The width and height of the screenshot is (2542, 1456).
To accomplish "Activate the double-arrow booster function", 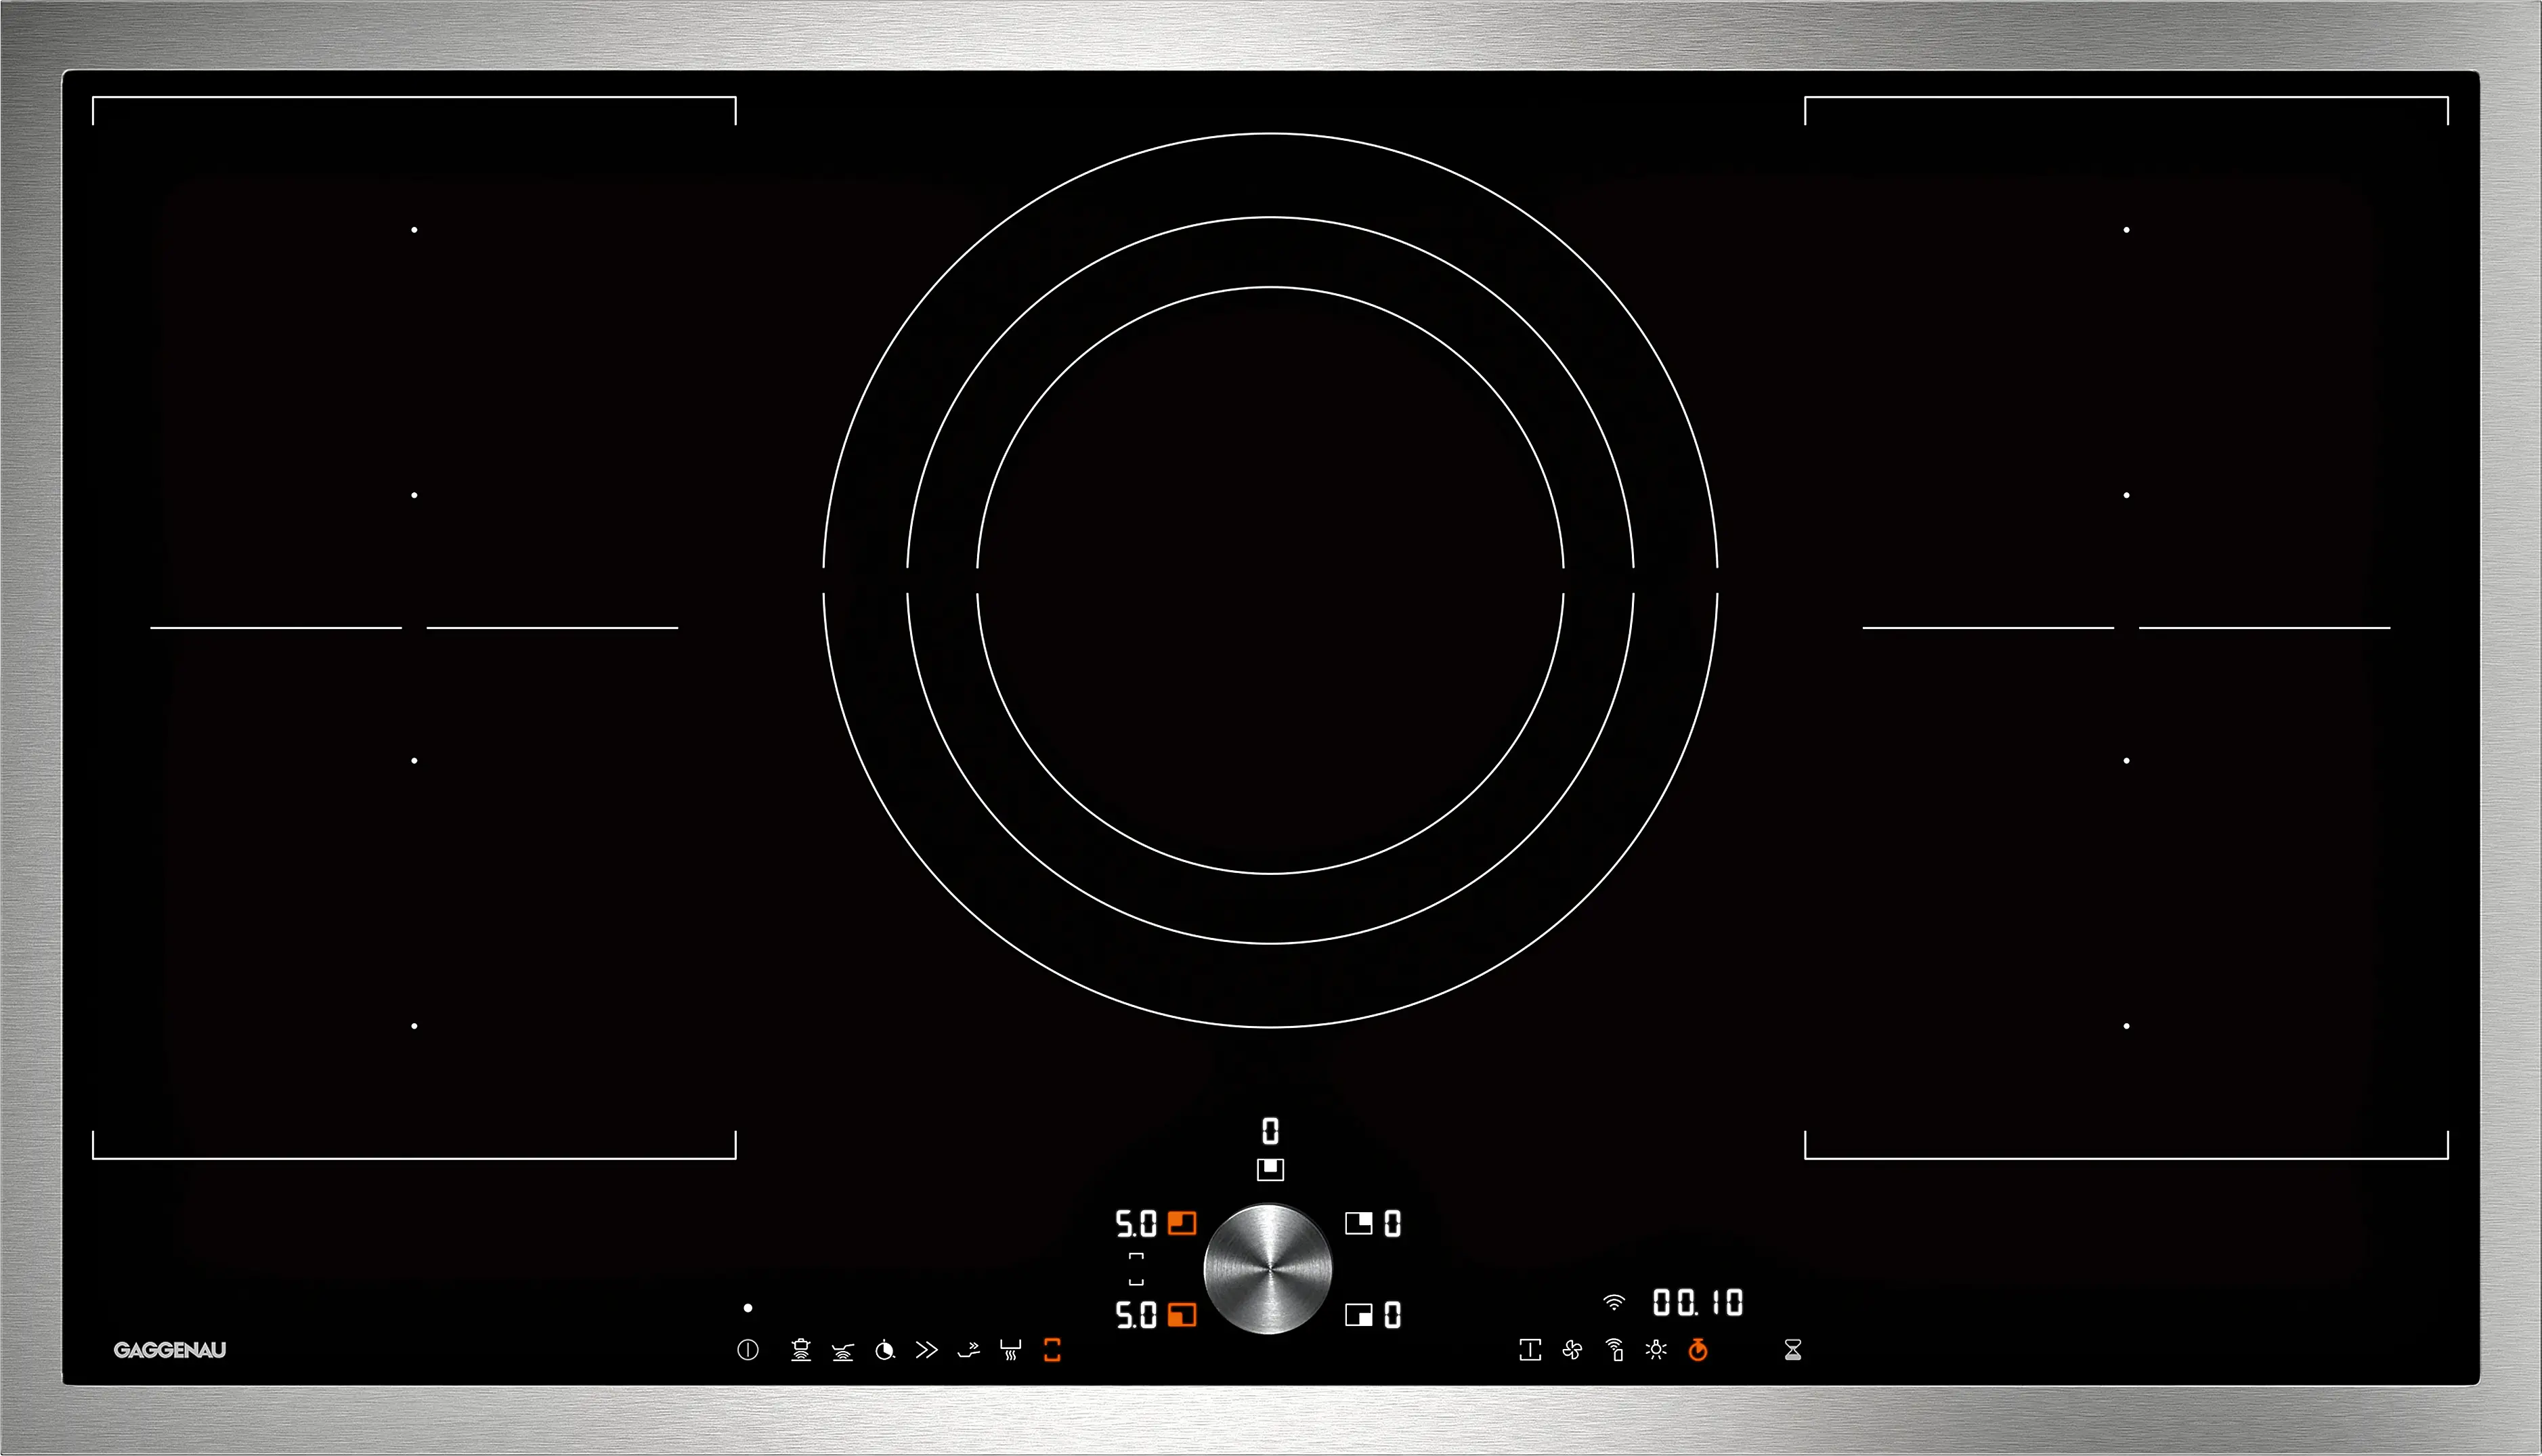I will (x=926, y=1350).
